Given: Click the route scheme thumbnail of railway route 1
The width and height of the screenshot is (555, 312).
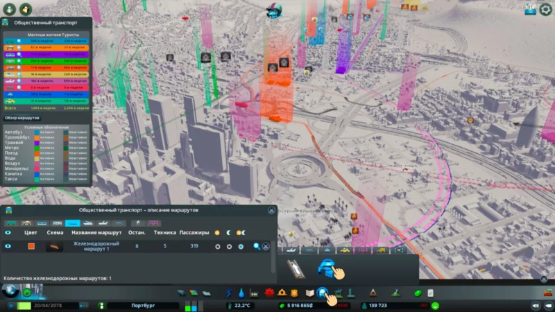Looking at the screenshot, I should pos(54,247).
